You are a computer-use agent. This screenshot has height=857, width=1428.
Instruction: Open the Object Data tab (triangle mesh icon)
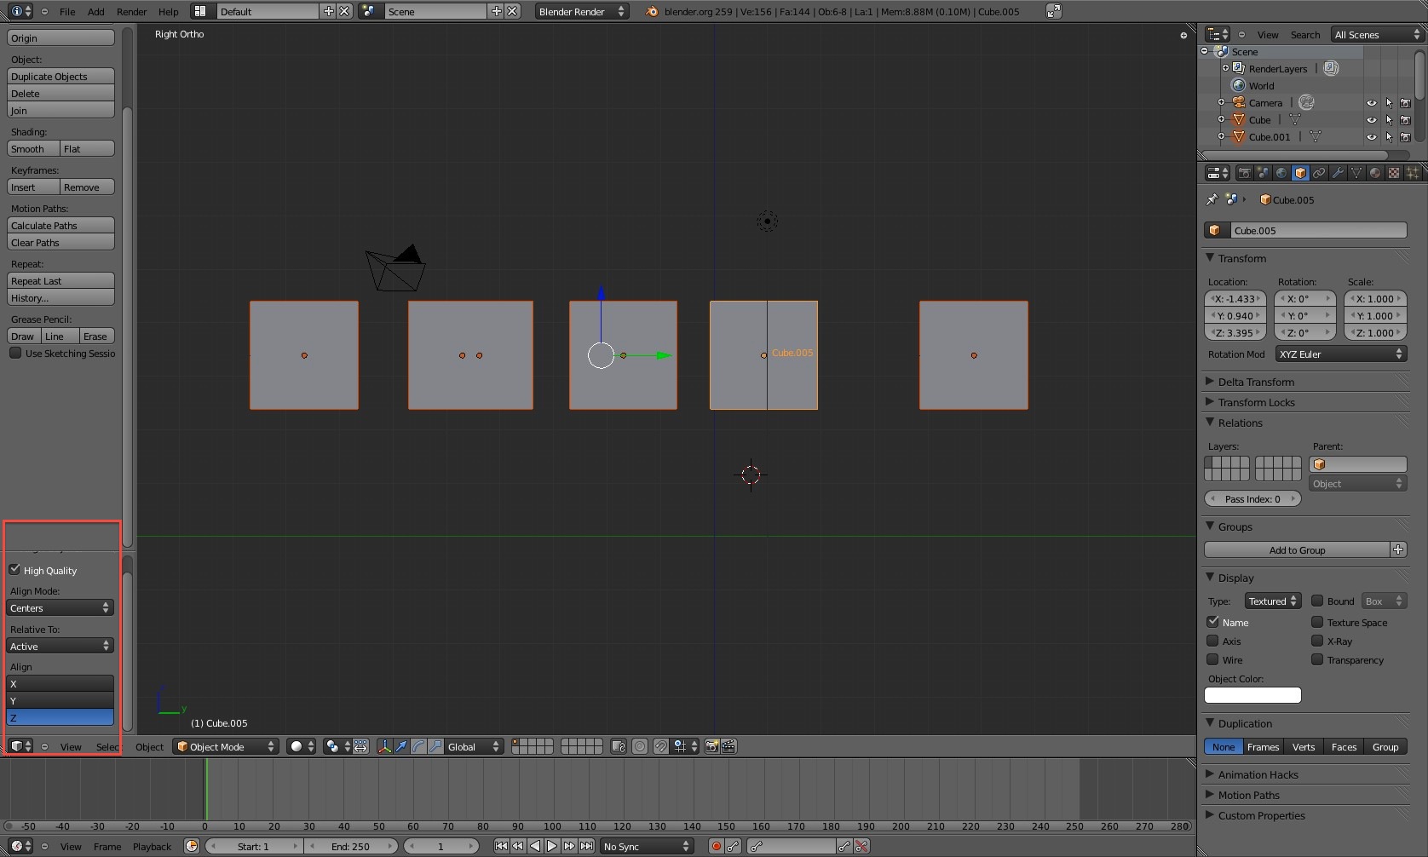point(1356,173)
